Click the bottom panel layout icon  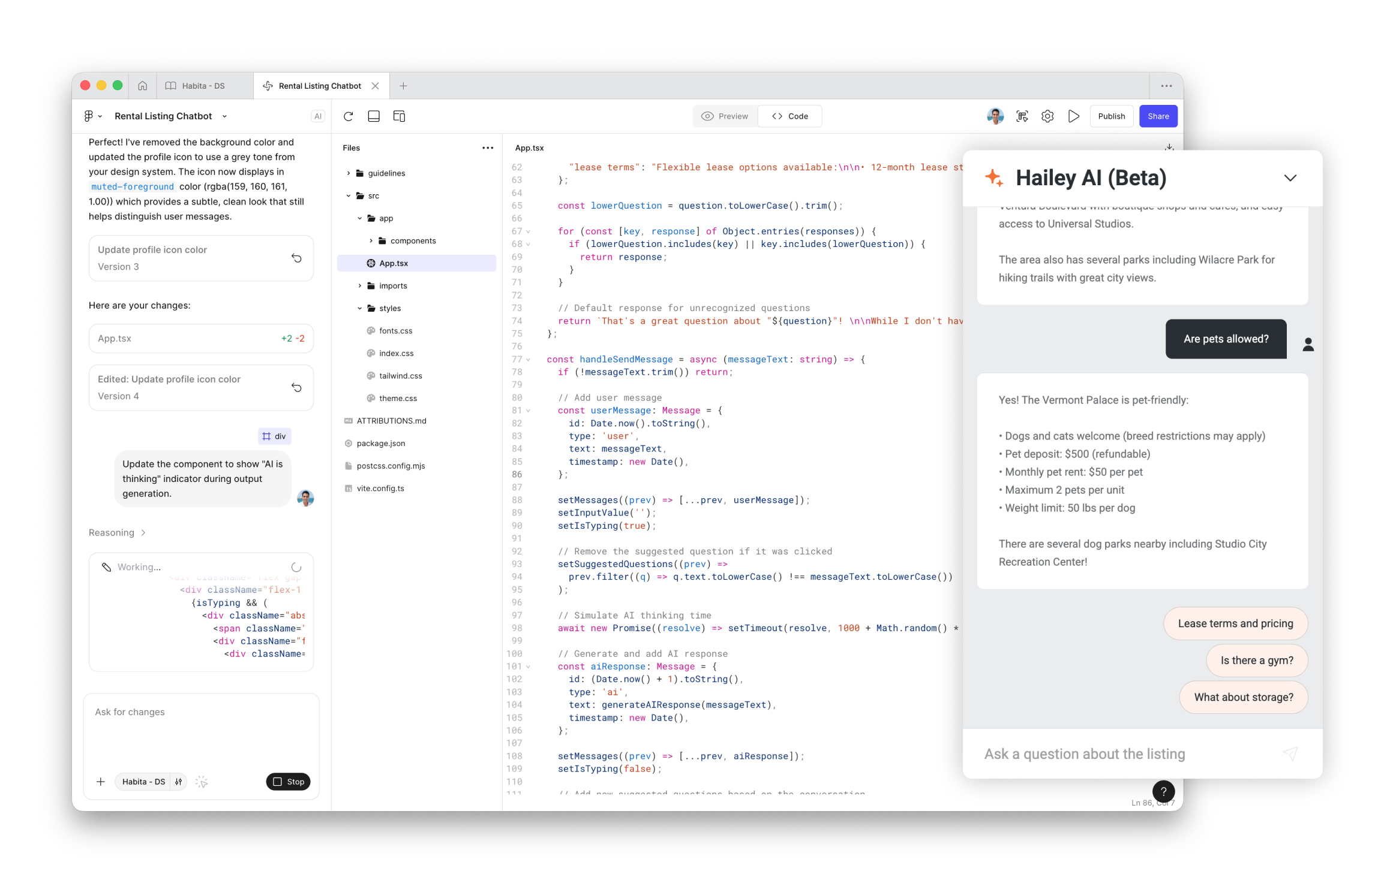pyautogui.click(x=373, y=116)
